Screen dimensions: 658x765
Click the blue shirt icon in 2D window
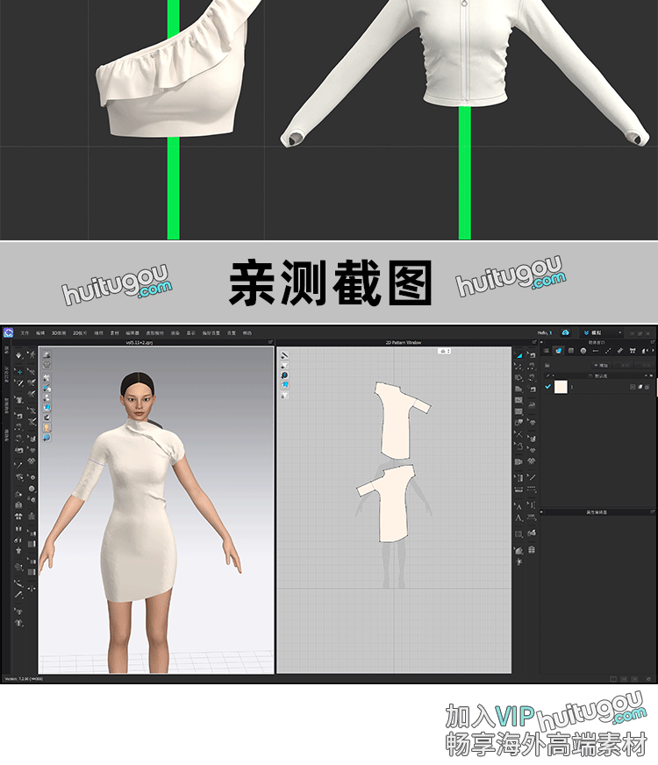tap(285, 385)
